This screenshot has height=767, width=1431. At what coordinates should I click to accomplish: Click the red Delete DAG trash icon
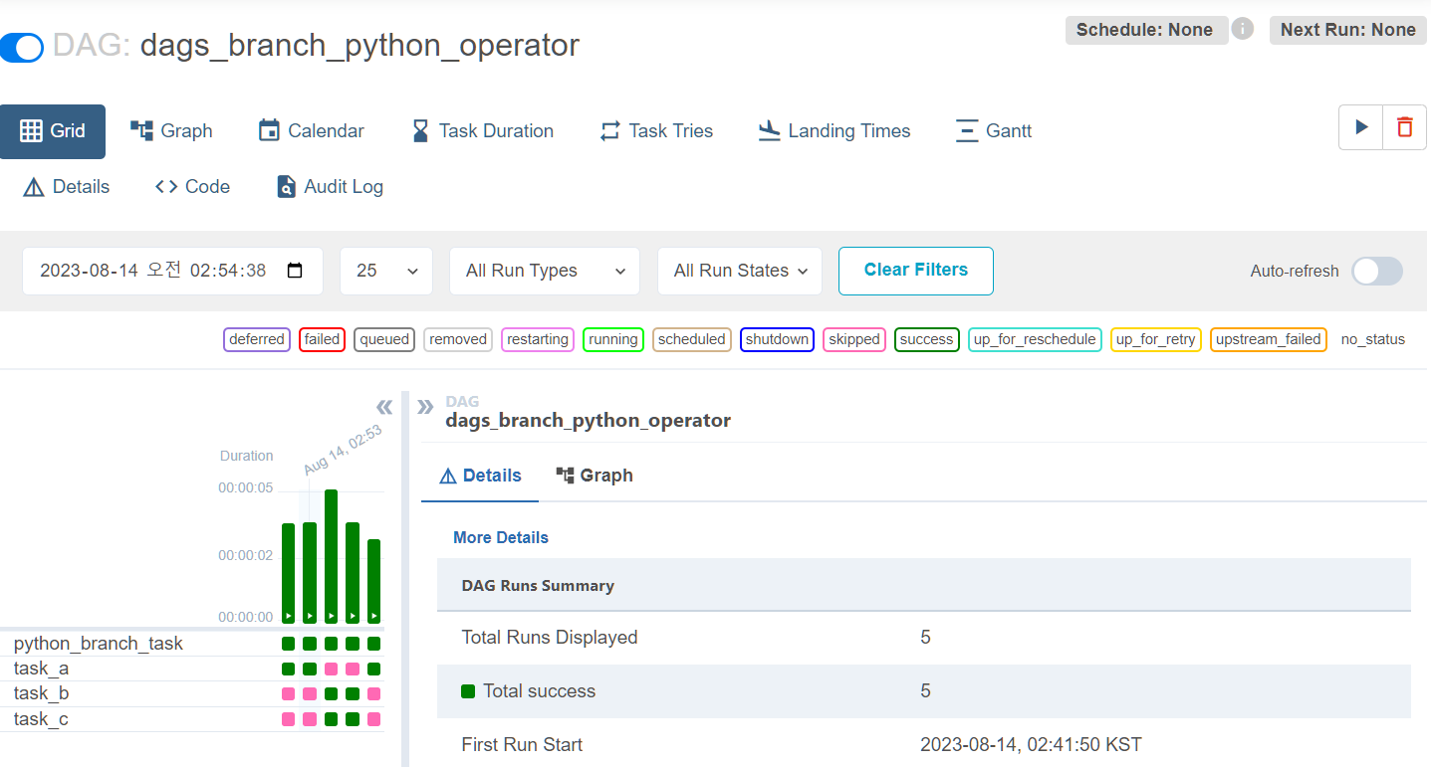coord(1405,127)
